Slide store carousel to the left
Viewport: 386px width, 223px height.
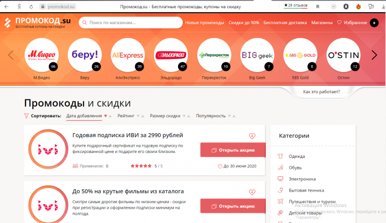tap(11, 55)
